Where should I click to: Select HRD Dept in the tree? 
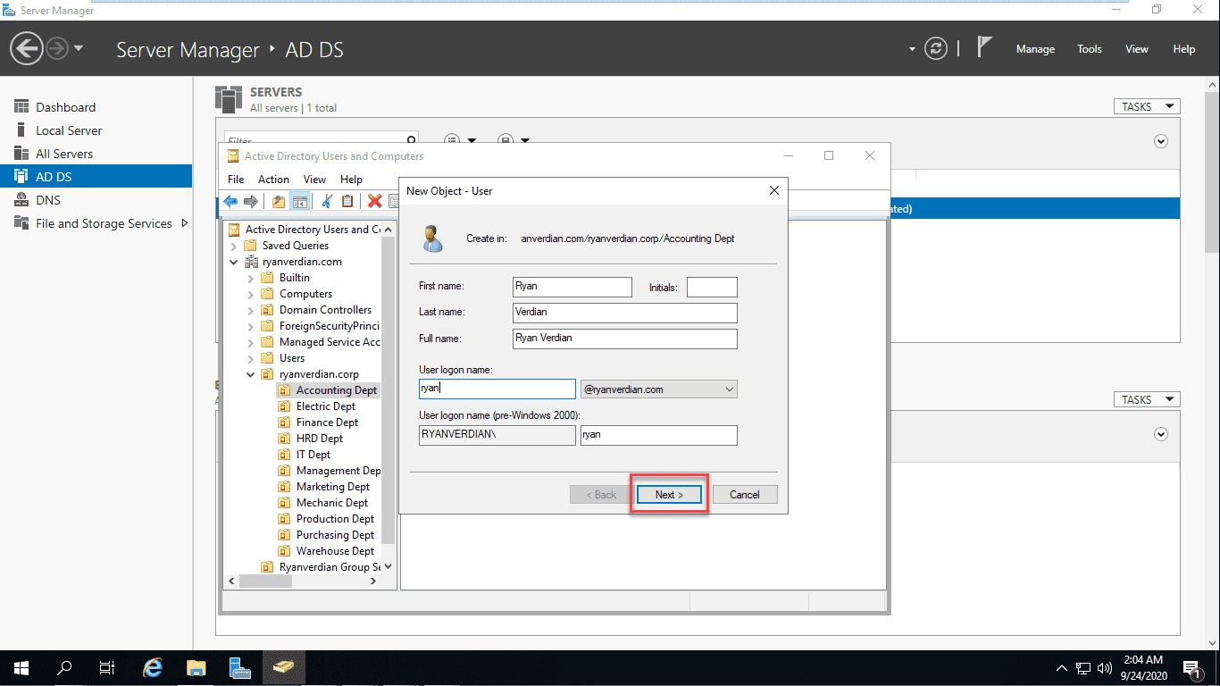coord(320,439)
